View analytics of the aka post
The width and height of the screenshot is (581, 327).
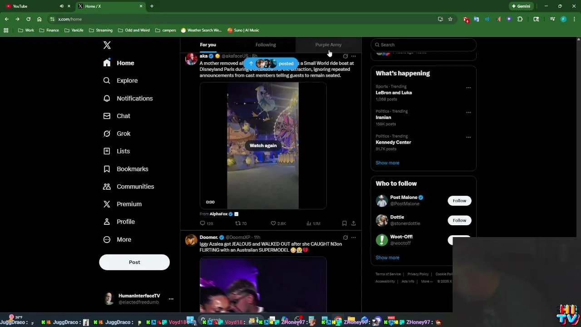313,223
